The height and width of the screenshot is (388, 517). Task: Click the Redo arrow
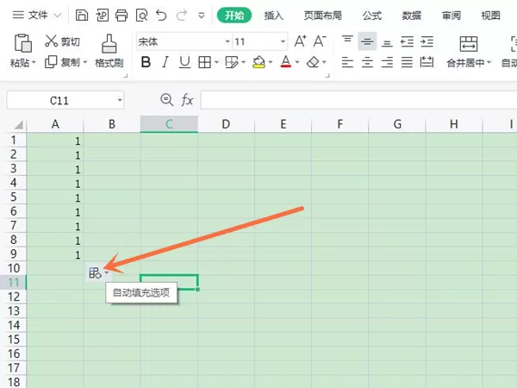182,16
